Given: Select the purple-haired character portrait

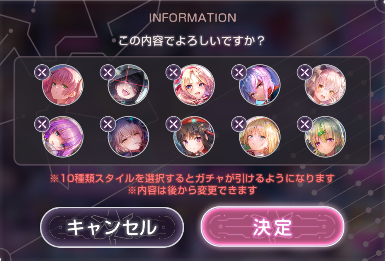Looking at the screenshot, I should click(63, 137).
